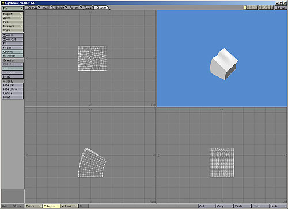Switch to the Tools tab

(x=88, y=7)
